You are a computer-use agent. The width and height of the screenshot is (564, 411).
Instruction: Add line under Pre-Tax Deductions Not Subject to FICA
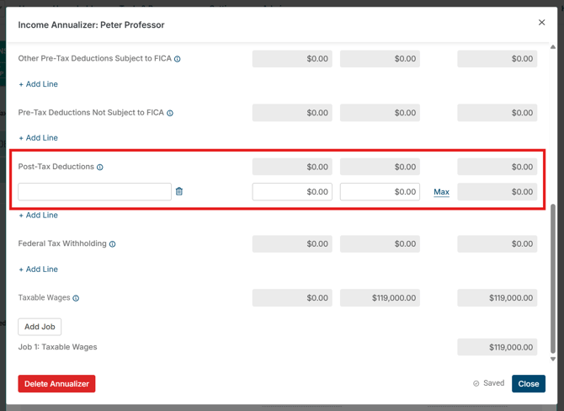[39, 138]
